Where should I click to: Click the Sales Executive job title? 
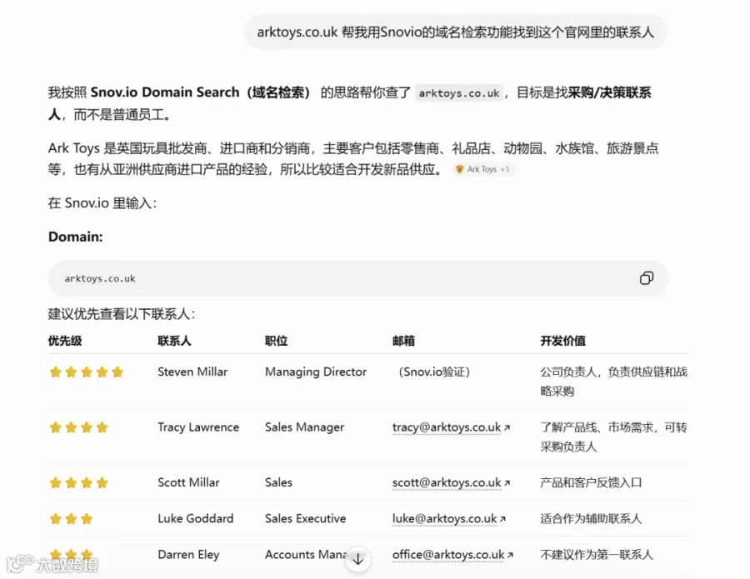(305, 518)
